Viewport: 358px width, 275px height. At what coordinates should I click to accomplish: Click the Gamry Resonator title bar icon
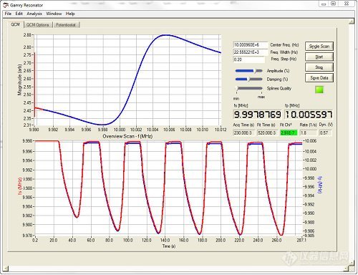pyautogui.click(x=6, y=5)
